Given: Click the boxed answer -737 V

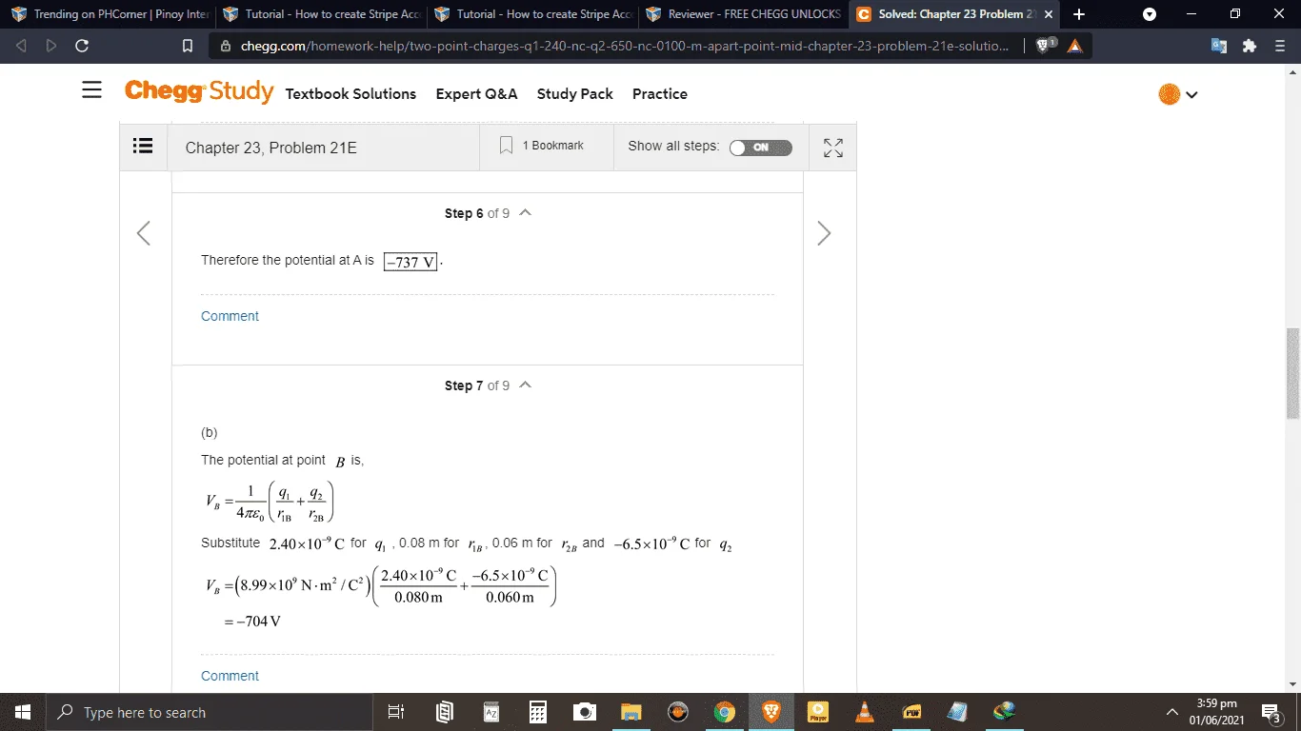Looking at the screenshot, I should point(410,262).
